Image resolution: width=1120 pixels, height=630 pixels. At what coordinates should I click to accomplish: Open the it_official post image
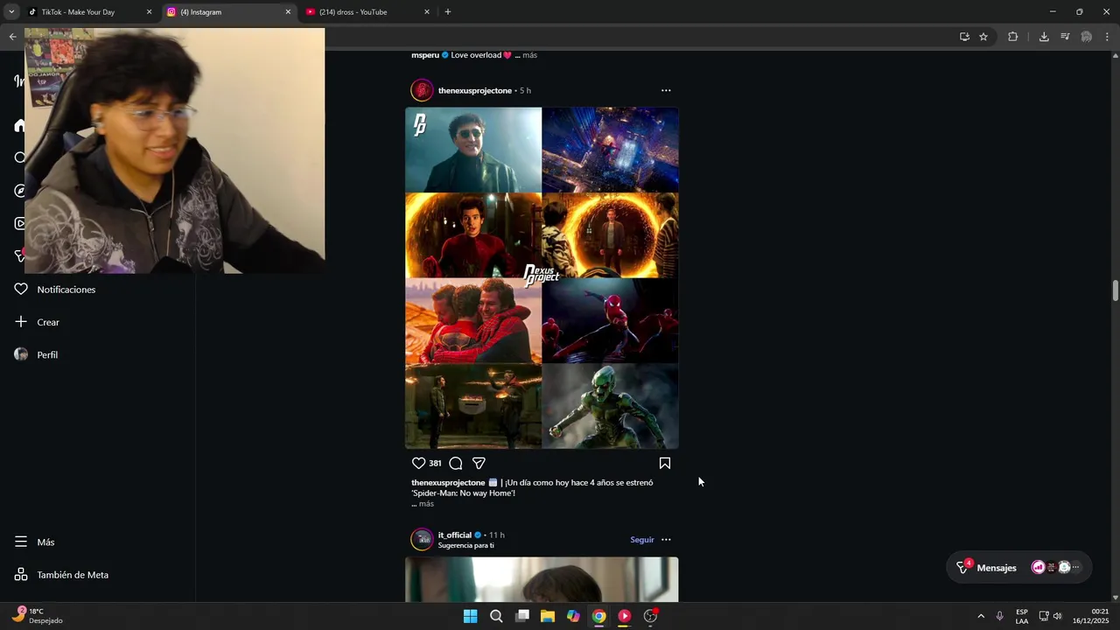coord(542,579)
